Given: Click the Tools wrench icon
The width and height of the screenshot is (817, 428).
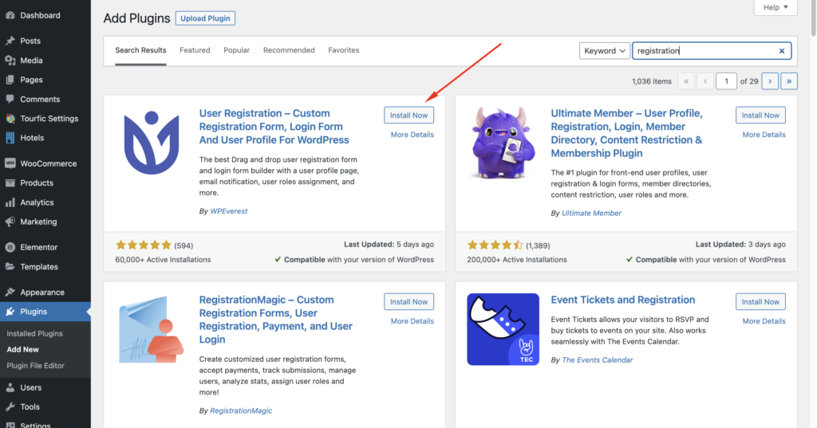Looking at the screenshot, I should (x=10, y=406).
